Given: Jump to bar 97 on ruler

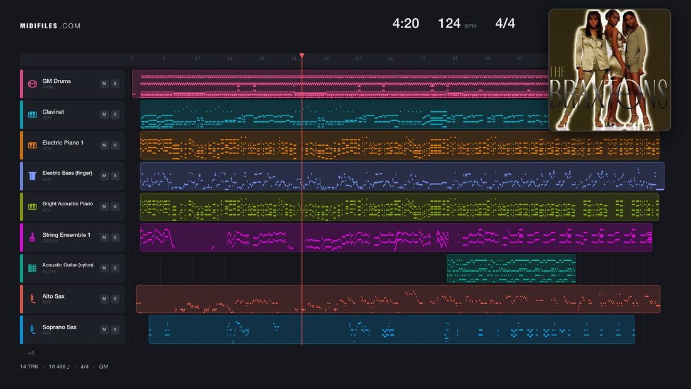Looking at the screenshot, I should 520,58.
